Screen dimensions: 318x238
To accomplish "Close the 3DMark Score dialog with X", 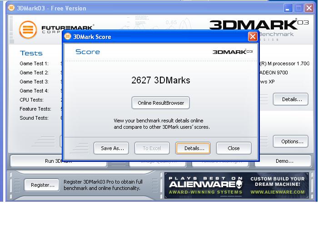I will coord(253,37).
